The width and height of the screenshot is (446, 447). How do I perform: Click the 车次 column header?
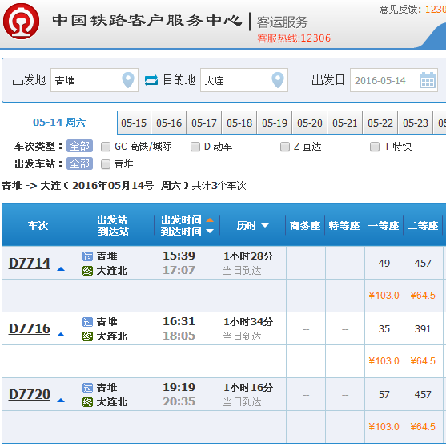[x=38, y=225]
